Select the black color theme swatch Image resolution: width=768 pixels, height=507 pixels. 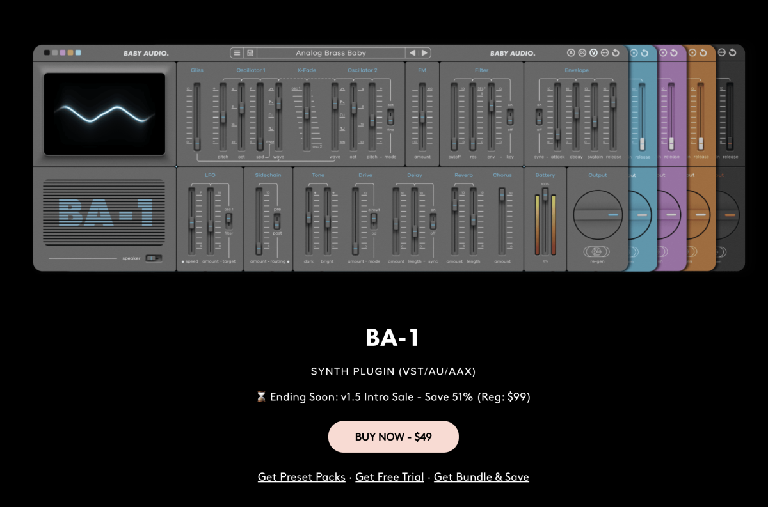(x=47, y=52)
